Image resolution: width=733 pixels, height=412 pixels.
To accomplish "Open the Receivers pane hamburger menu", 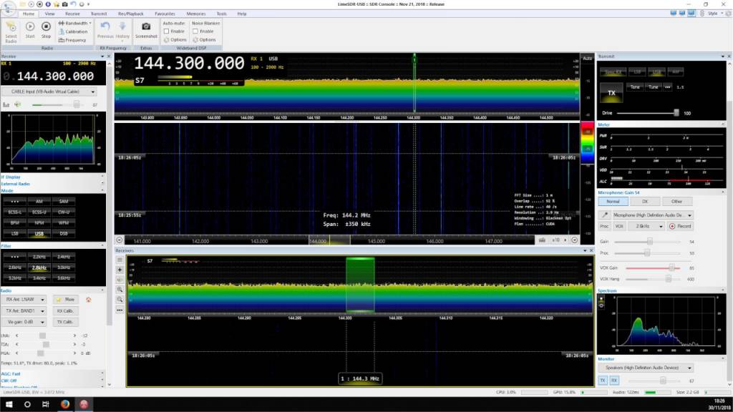I will (120, 260).
